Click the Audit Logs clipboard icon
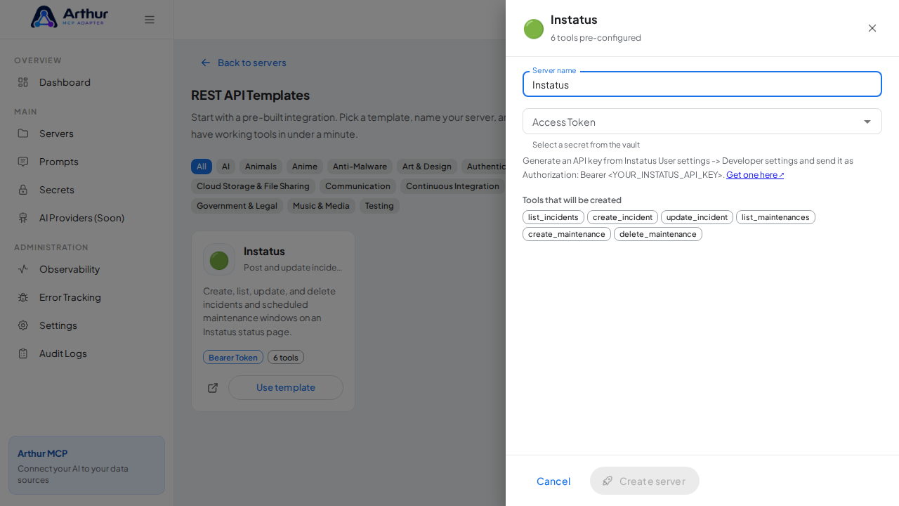 click(x=23, y=353)
